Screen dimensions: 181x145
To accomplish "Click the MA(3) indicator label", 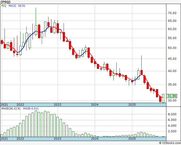I will tap(13, 6).
